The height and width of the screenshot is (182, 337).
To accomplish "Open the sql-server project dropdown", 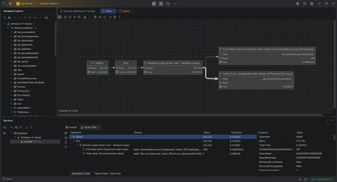I will pos(25,4).
